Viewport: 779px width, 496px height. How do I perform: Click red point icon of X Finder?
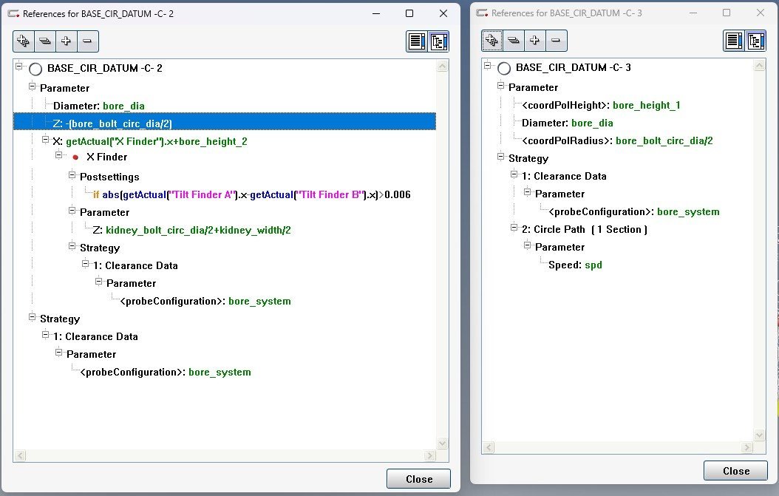pos(75,157)
